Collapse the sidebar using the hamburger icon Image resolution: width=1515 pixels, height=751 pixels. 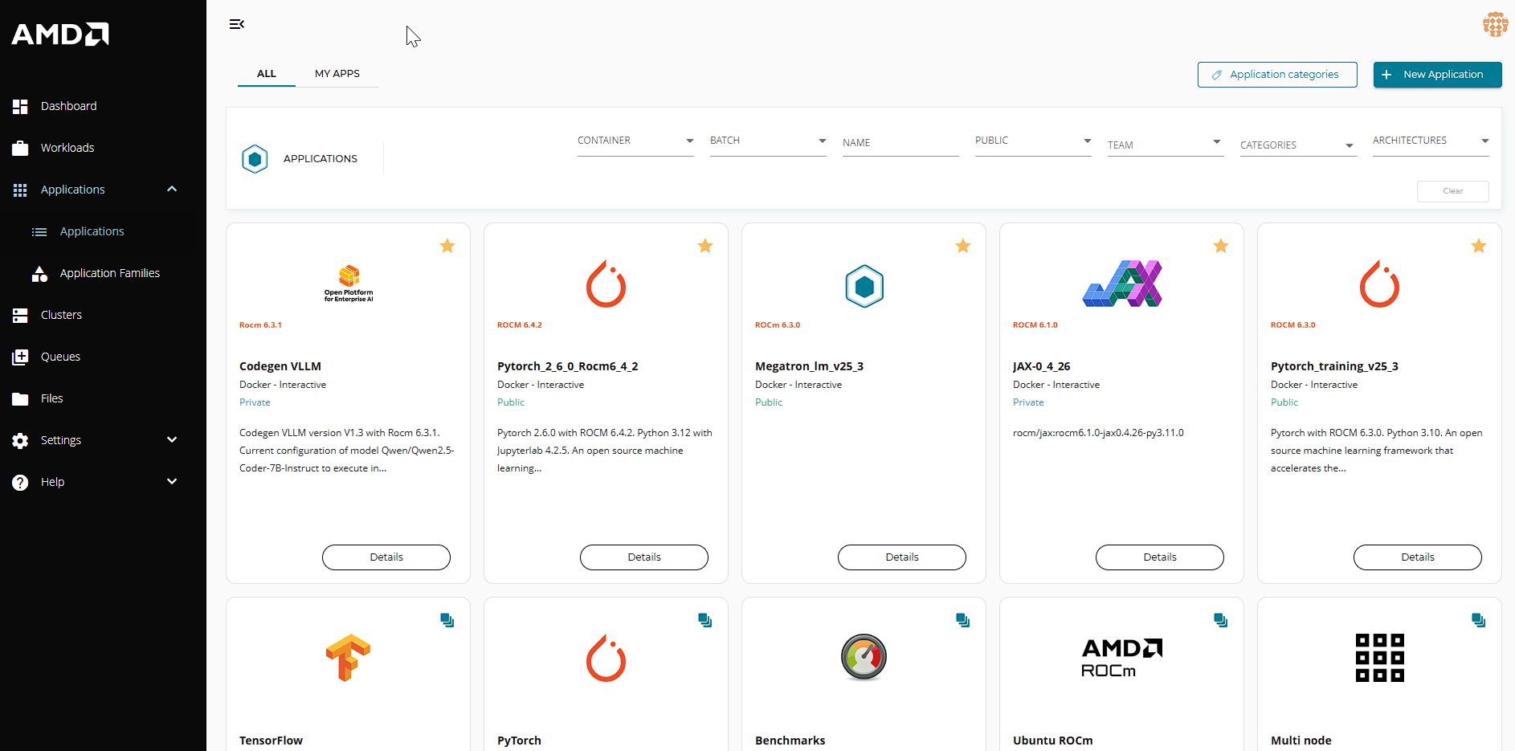pos(236,24)
